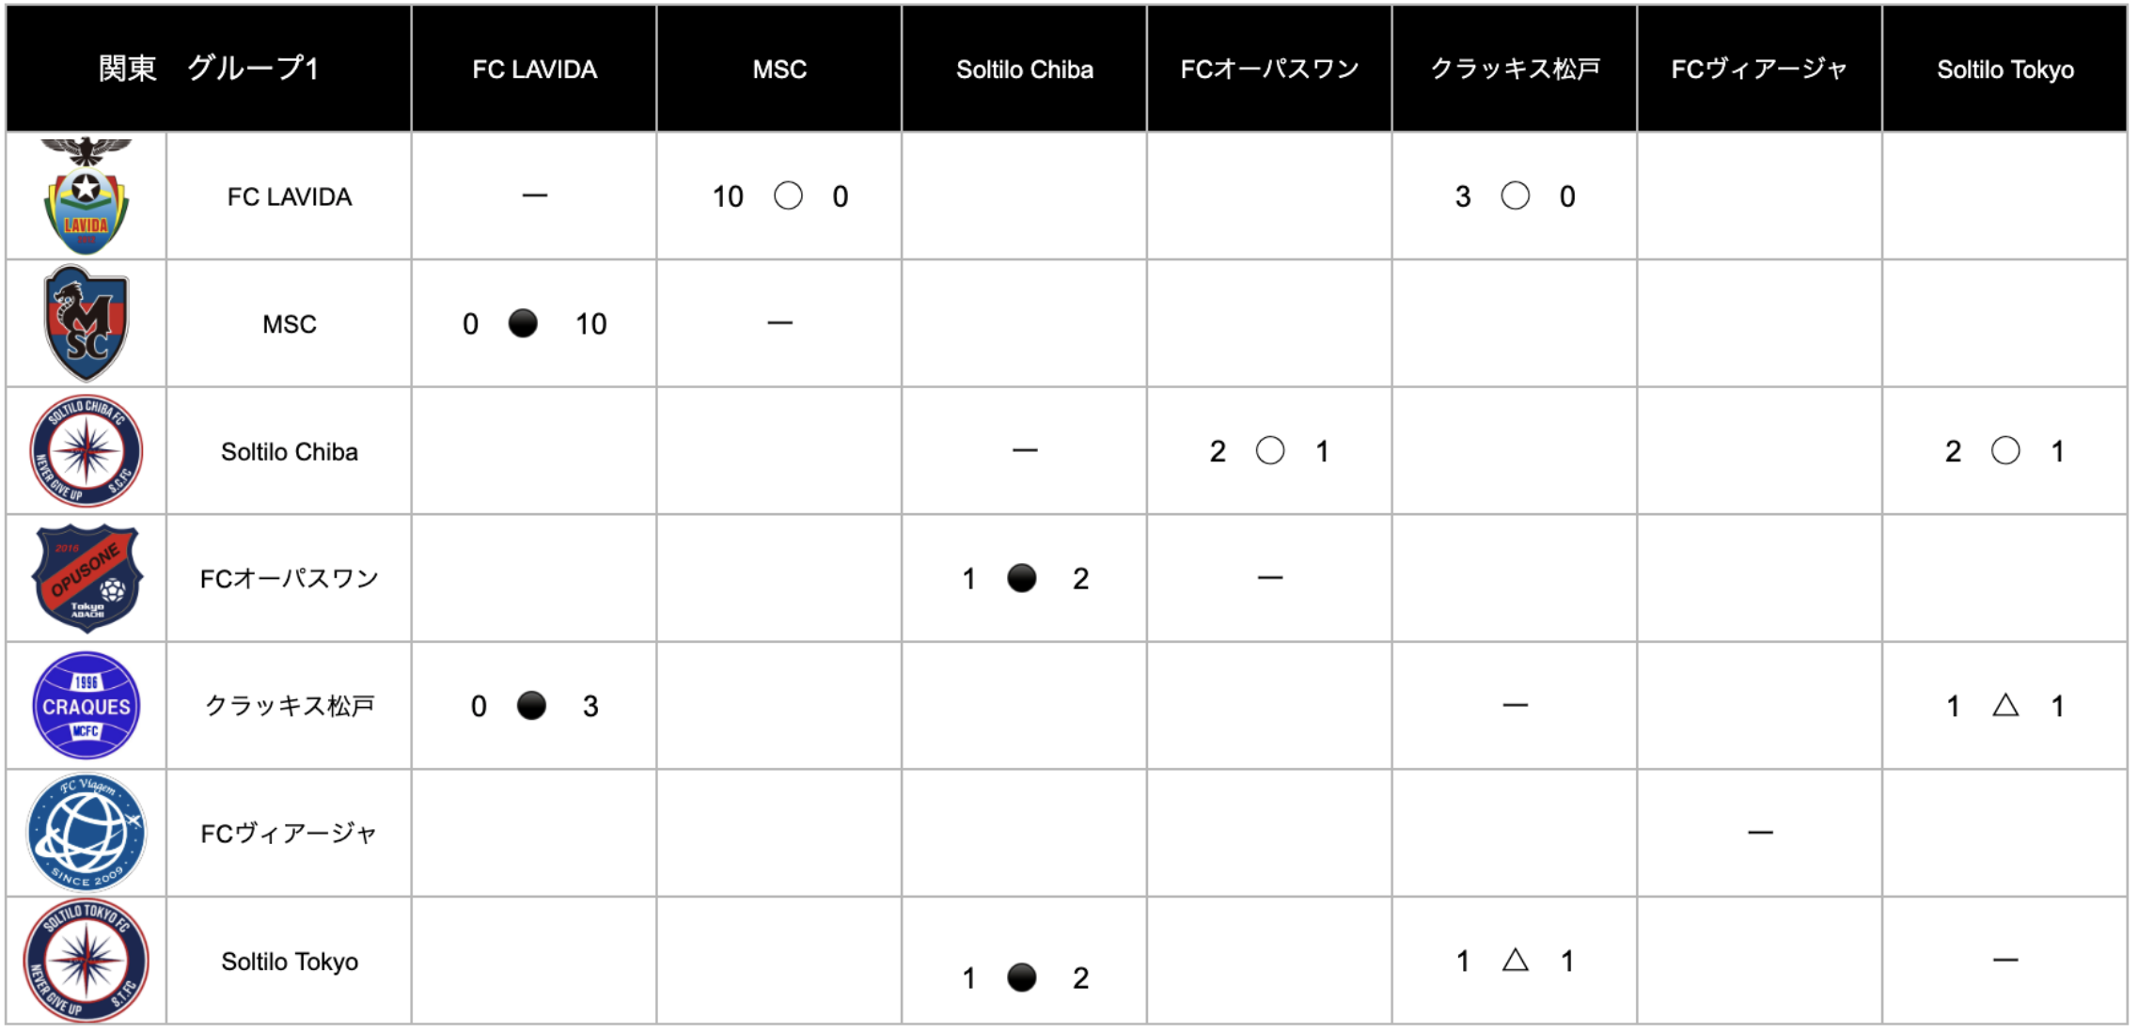The height and width of the screenshot is (1032, 2138).
Task: Click the Soltilo Chiba row team name
Action: pyautogui.click(x=290, y=452)
